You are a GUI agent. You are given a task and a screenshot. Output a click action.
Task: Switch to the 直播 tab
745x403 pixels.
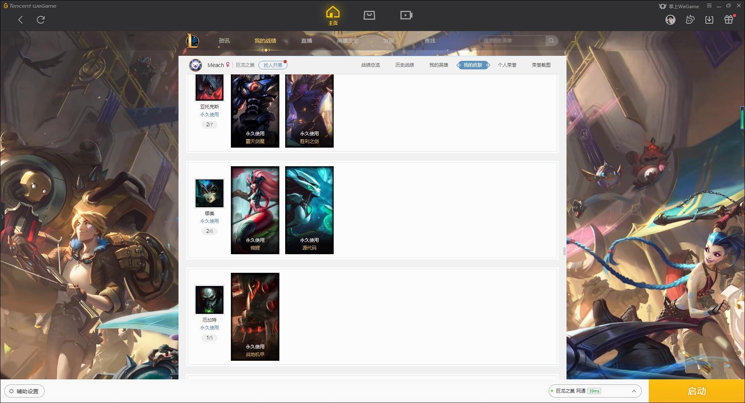coord(307,41)
